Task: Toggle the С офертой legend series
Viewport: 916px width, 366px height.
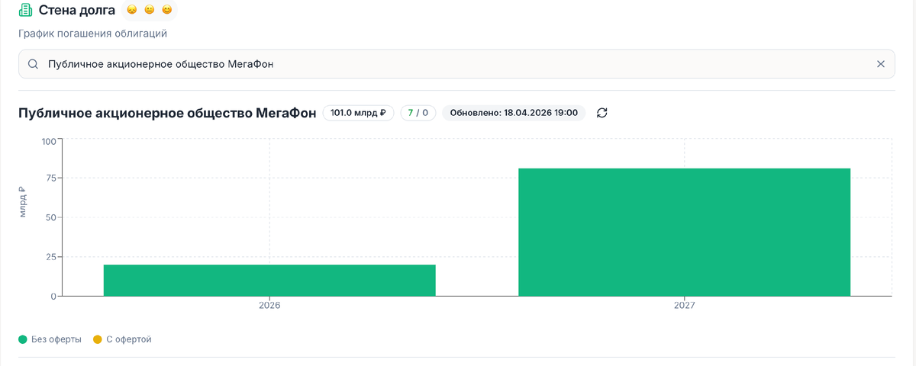Action: point(122,339)
